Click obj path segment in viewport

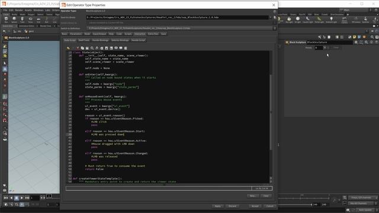17,31
